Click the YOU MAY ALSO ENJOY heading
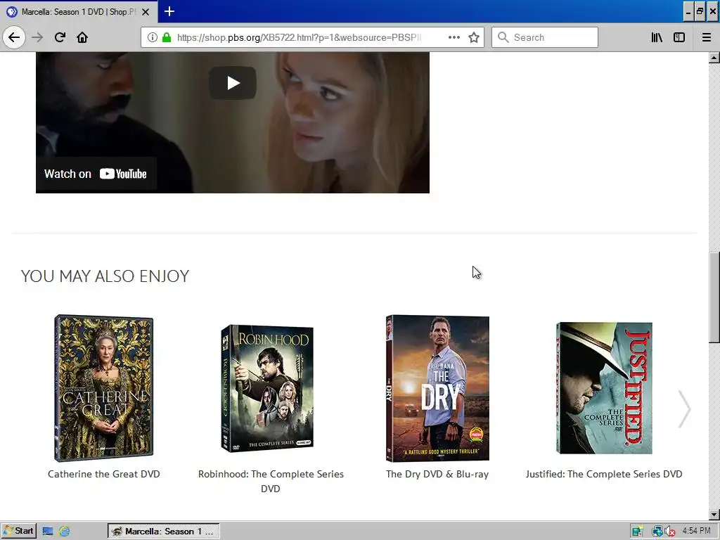Screen dimensions: 720x540 [x=105, y=276]
